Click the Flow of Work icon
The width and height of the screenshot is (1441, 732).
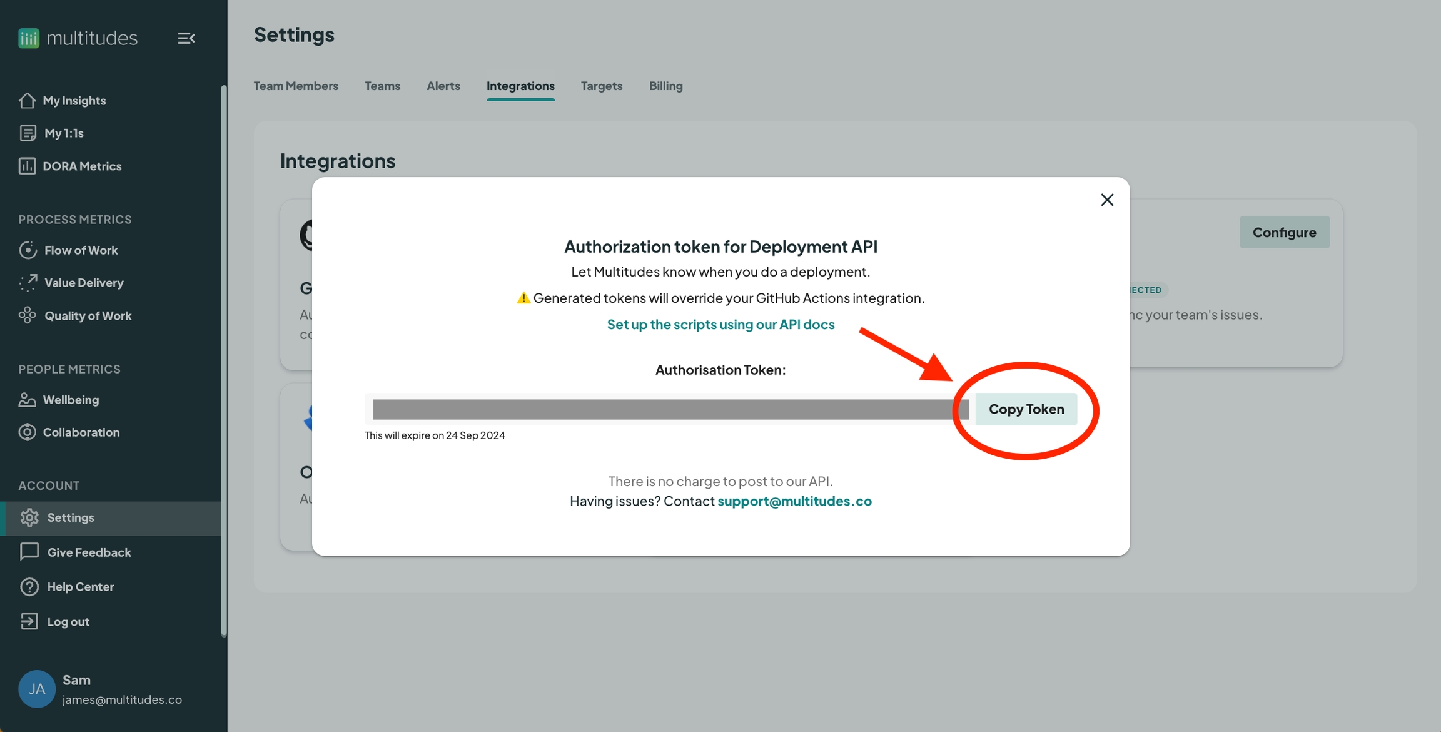pyautogui.click(x=28, y=250)
